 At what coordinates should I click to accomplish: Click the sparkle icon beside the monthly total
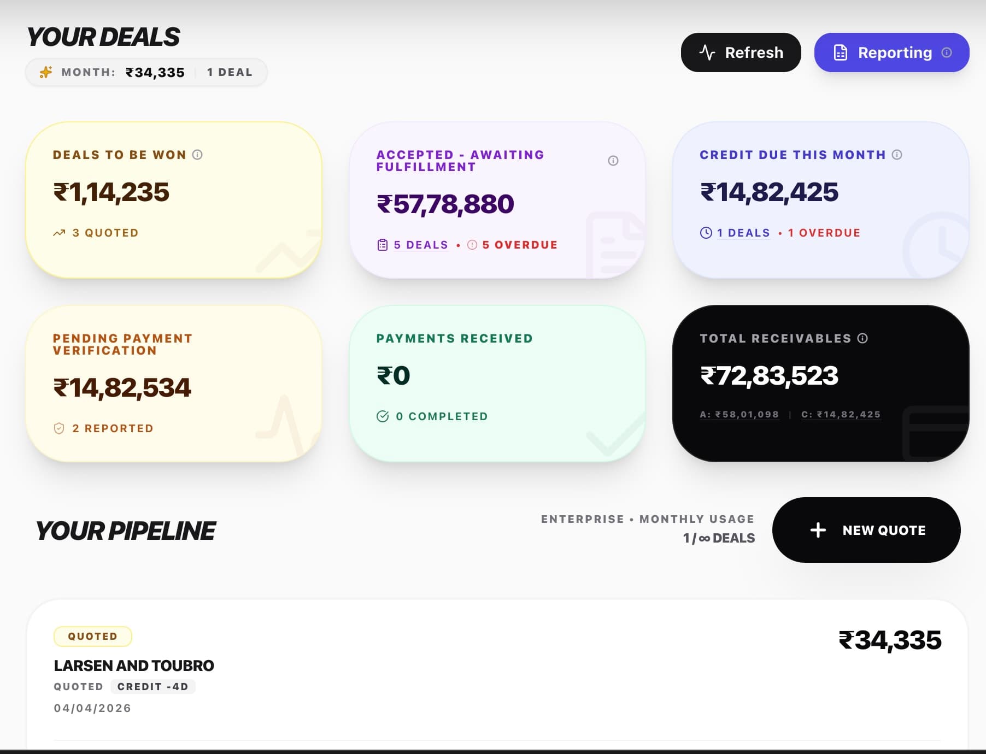click(x=45, y=71)
